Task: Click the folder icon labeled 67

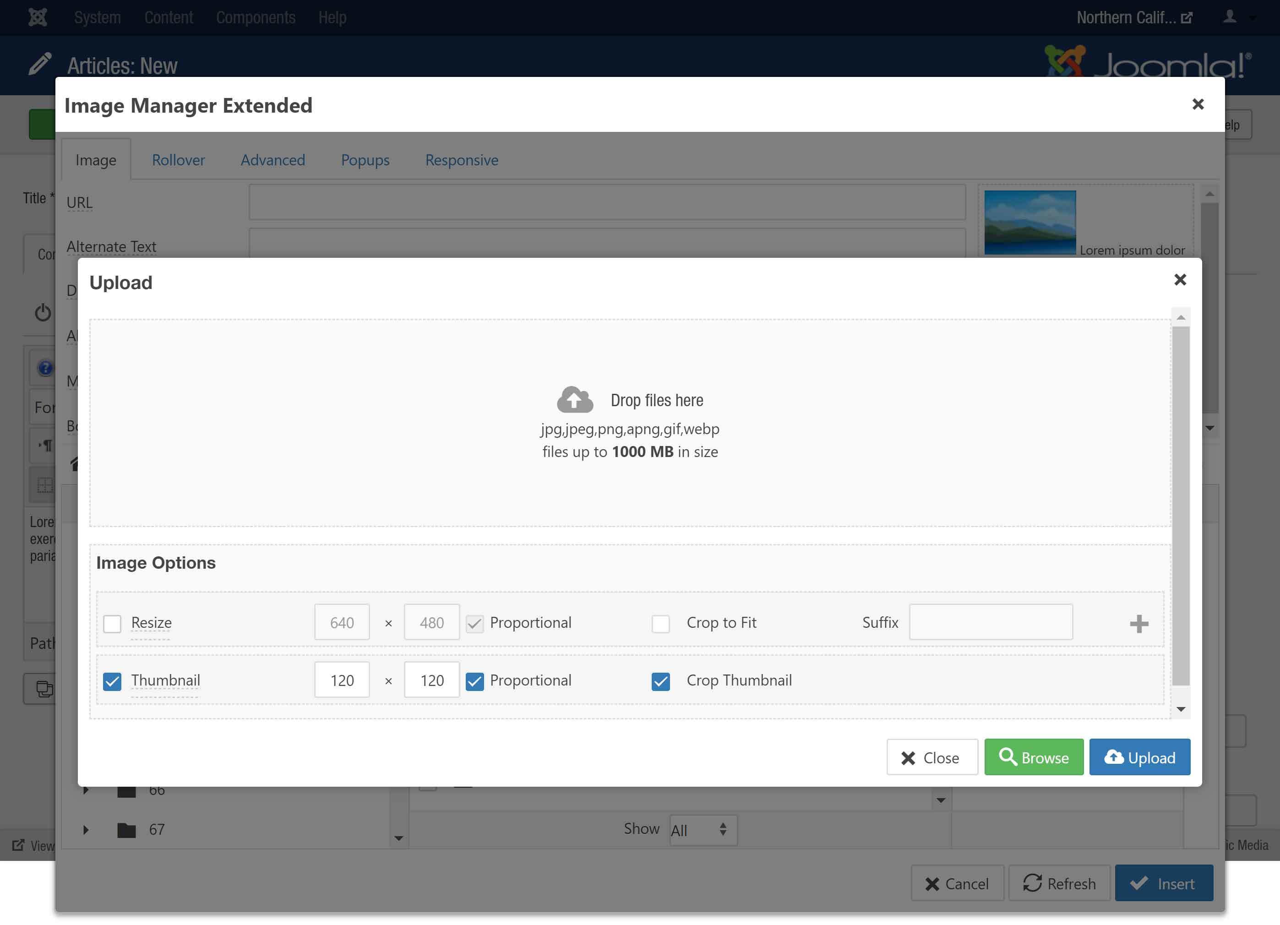Action: (126, 830)
